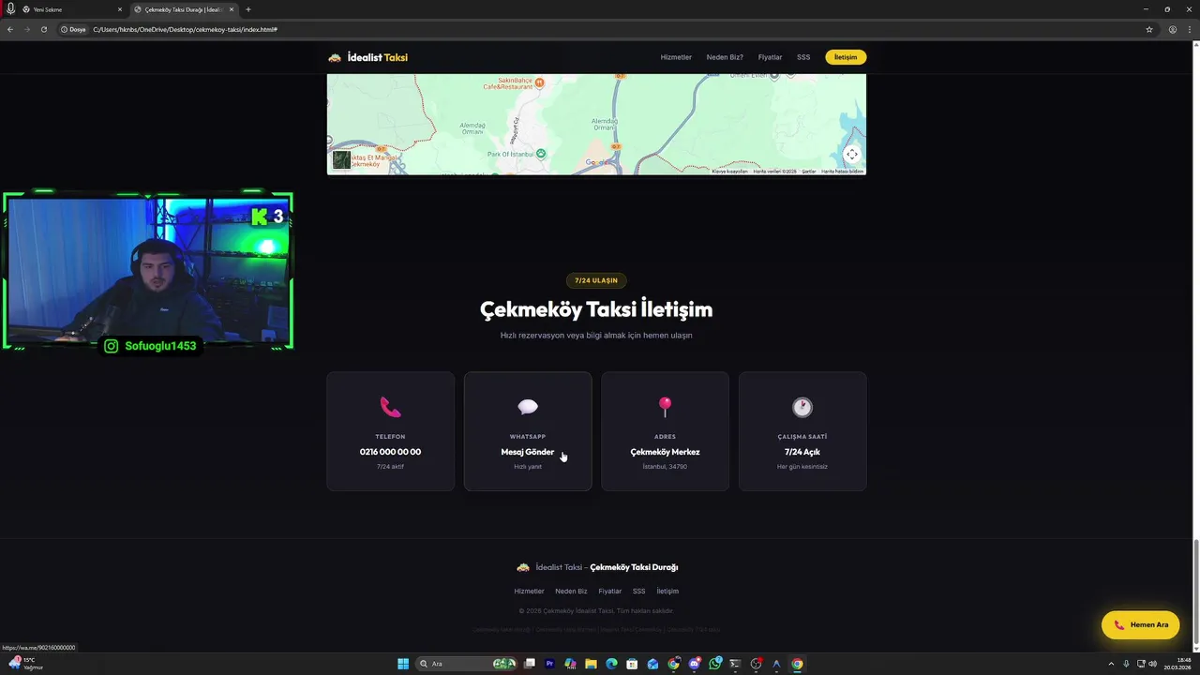Switch to the Yeni Sekme browser tab
1200x675 pixels.
(x=72, y=9)
